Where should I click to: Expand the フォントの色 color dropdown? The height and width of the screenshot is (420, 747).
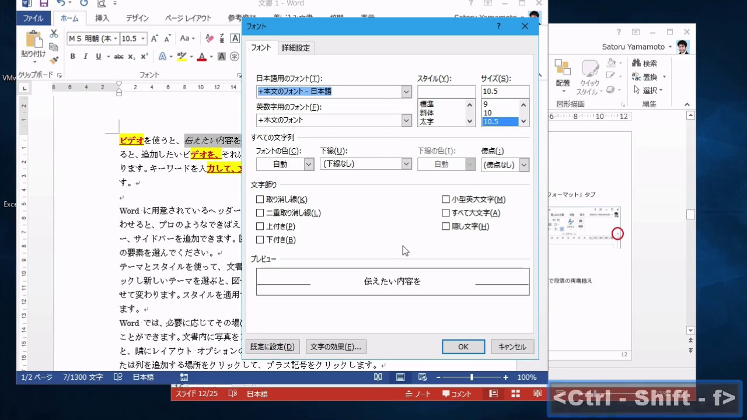coord(309,164)
